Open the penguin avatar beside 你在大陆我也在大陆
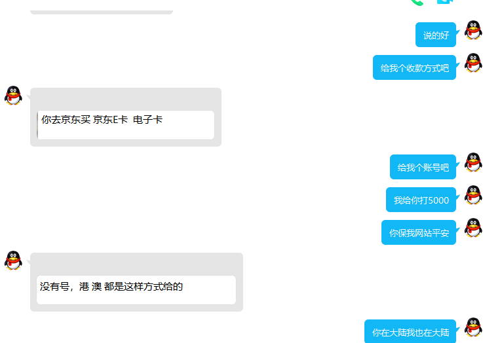 [473, 327]
